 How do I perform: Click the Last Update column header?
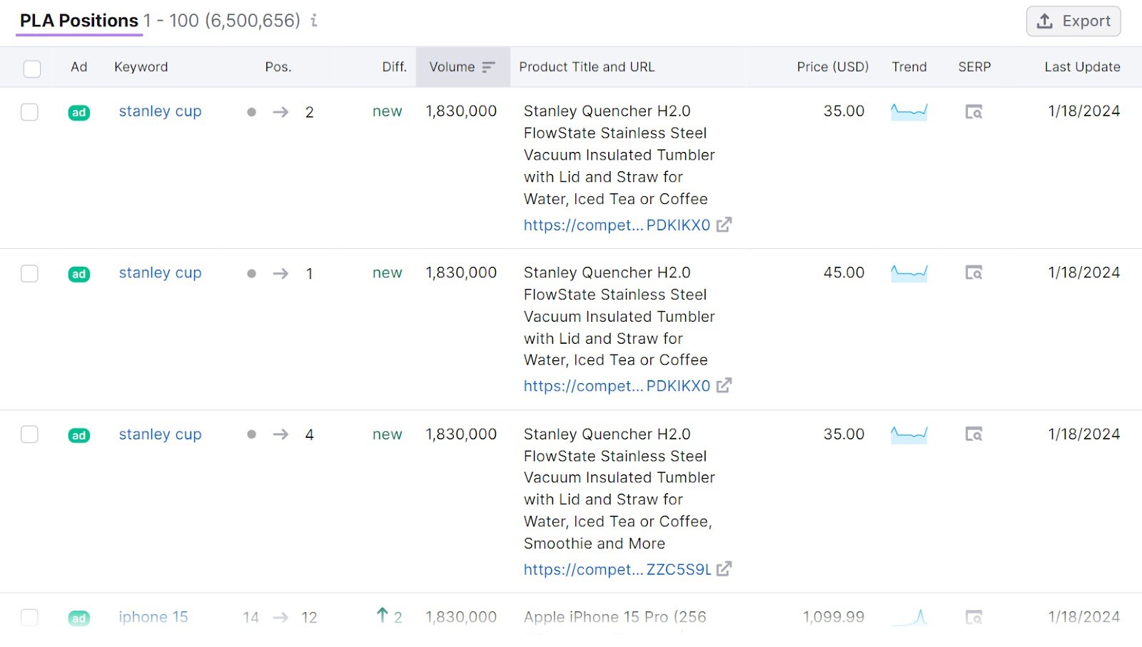[1082, 67]
